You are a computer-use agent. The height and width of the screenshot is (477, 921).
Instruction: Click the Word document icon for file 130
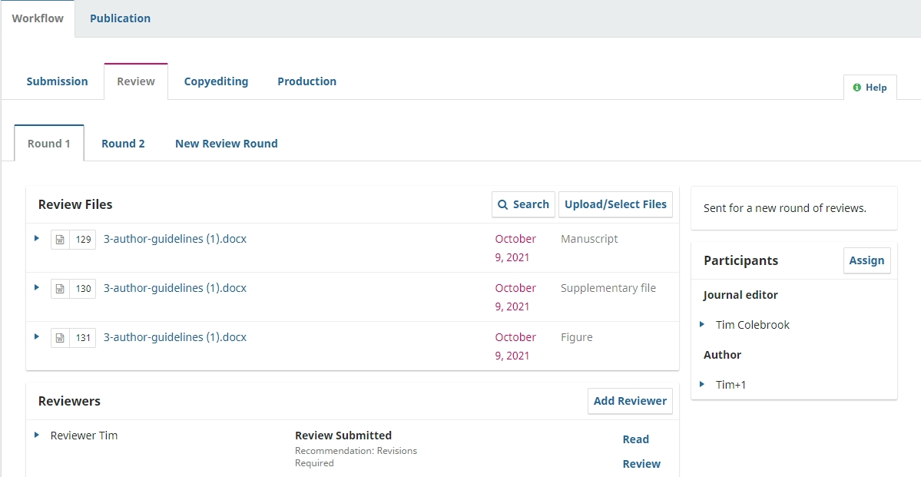point(60,289)
